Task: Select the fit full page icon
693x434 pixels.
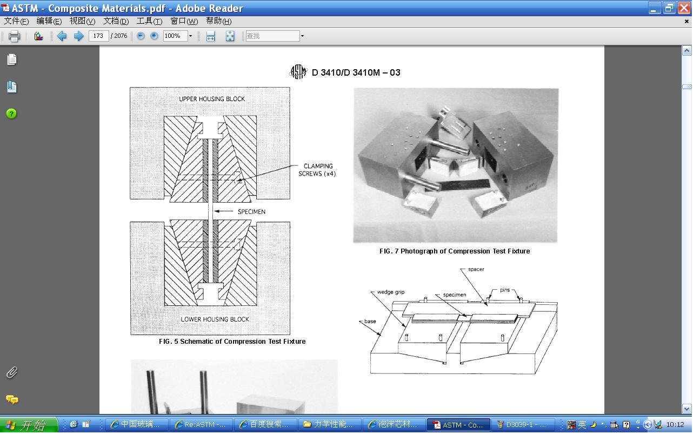Action: 230,36
